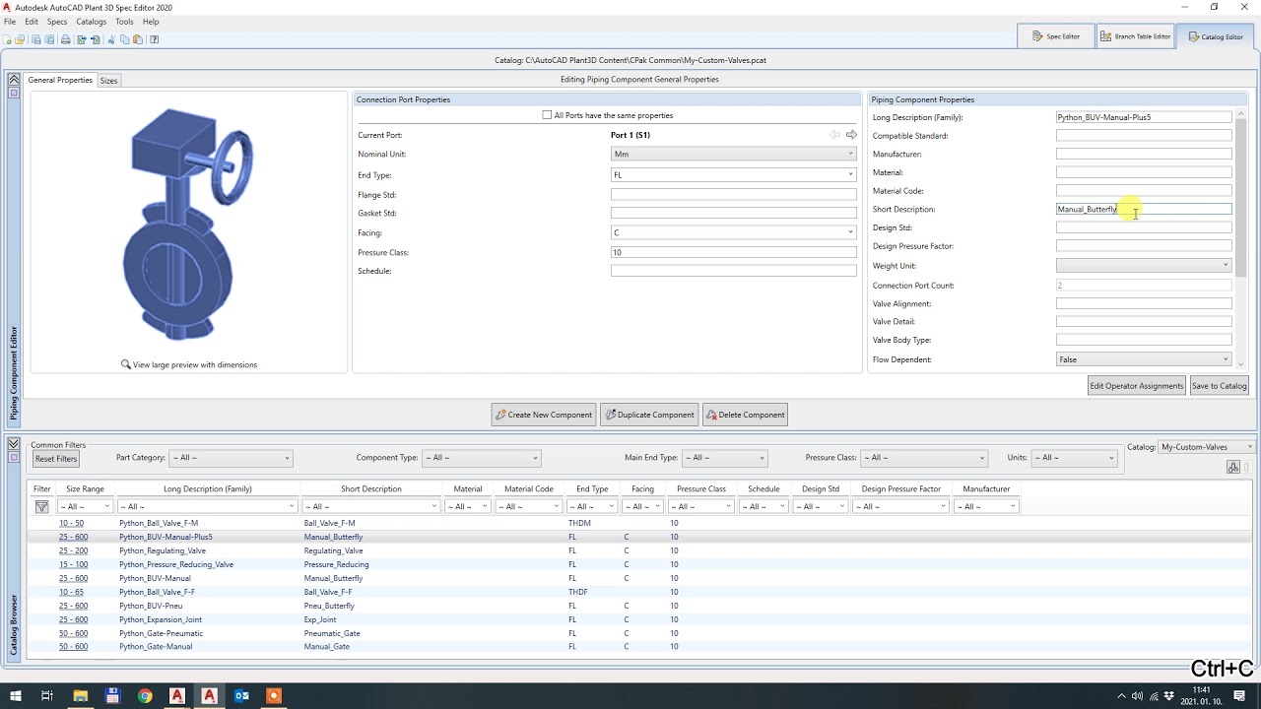Click the volume icon in system tray
This screenshot has height=709, width=1261.
(1137, 696)
